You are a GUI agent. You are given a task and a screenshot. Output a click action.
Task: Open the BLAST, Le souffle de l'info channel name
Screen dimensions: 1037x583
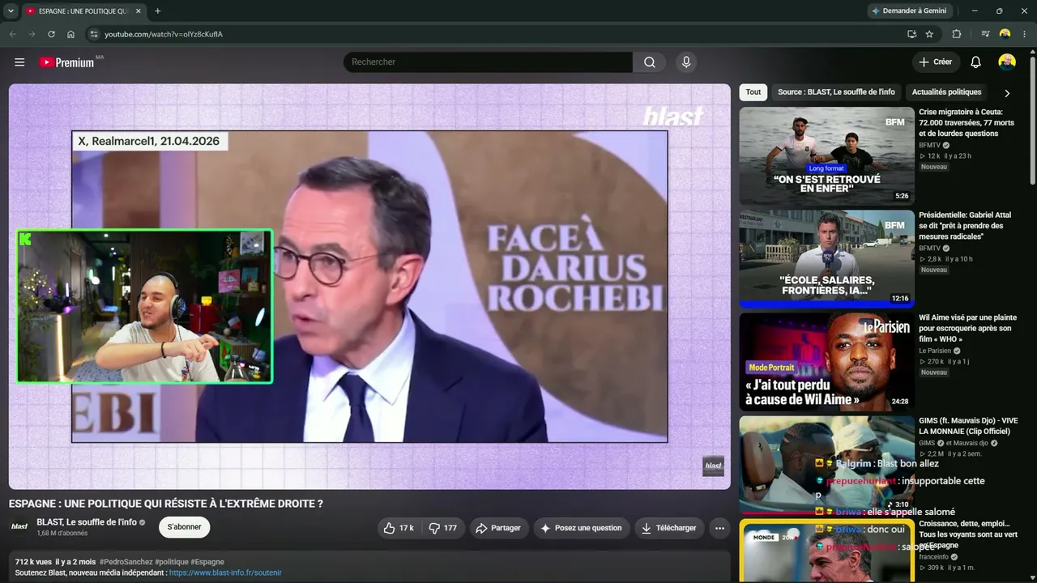(x=87, y=522)
